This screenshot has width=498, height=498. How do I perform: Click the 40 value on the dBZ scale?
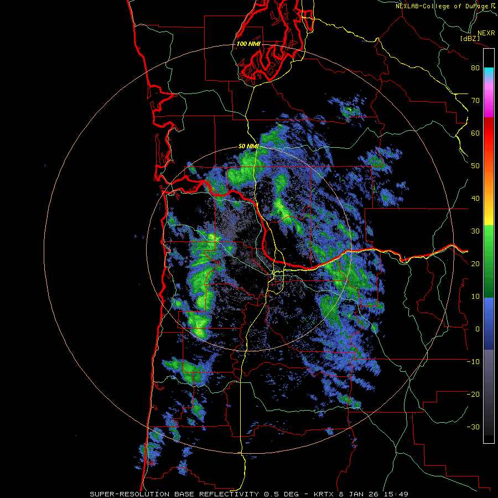[x=475, y=199]
